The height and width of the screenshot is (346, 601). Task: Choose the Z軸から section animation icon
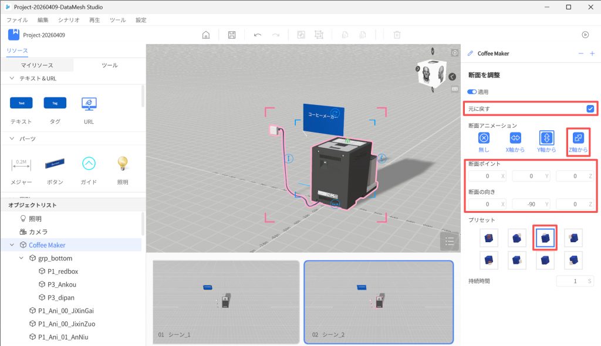click(x=578, y=138)
